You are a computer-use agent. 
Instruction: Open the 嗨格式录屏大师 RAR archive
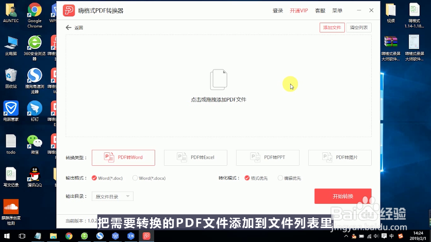(x=391, y=48)
